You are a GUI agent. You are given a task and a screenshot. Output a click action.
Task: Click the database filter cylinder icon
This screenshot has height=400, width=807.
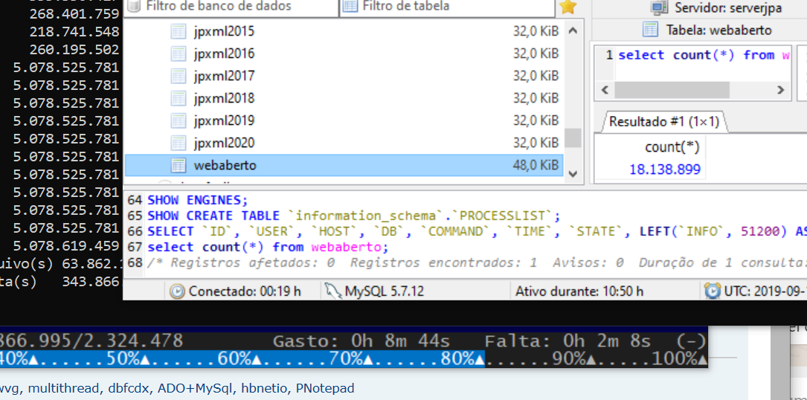[x=134, y=6]
